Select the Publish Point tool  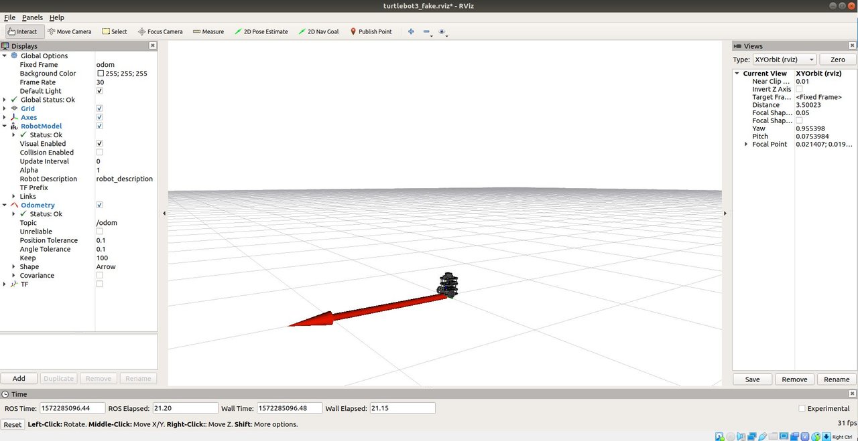coord(371,31)
